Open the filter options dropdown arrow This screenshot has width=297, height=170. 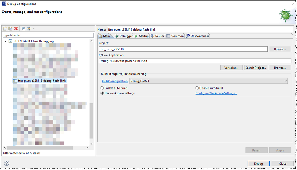34,28
